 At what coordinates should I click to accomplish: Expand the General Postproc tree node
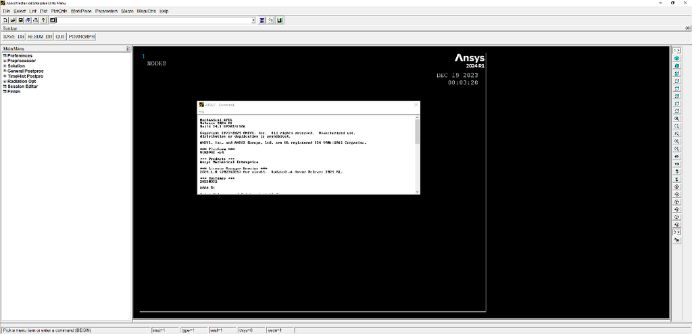pyautogui.click(x=5, y=71)
